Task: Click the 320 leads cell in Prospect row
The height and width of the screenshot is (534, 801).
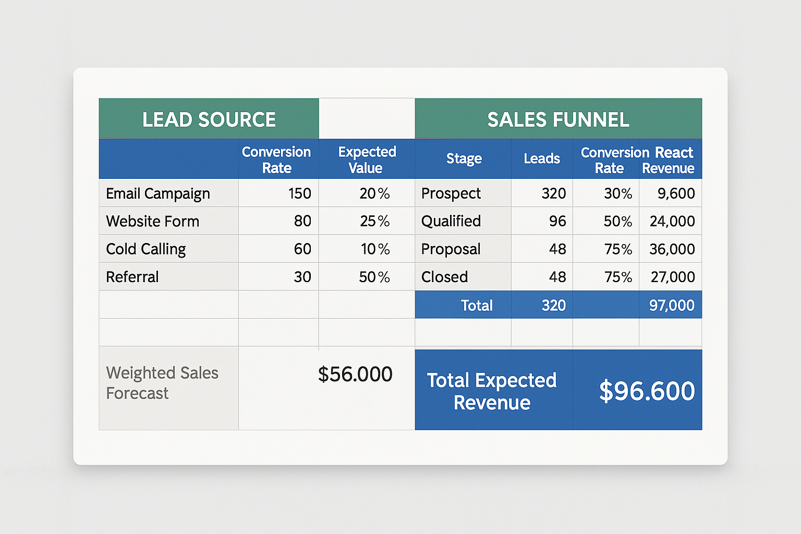Action: point(542,193)
